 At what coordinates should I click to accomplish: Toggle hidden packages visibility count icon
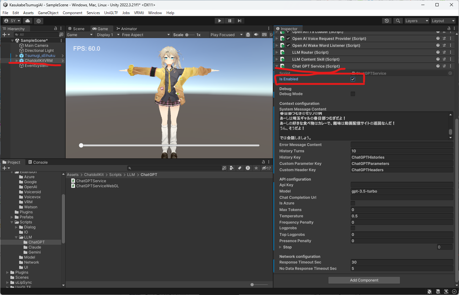click(x=267, y=168)
